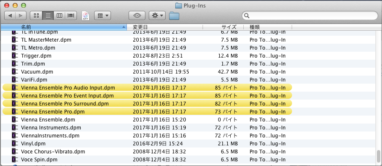Viewport: 382px width, 166px height.
Task: Switch to icon view
Action: point(36,16)
